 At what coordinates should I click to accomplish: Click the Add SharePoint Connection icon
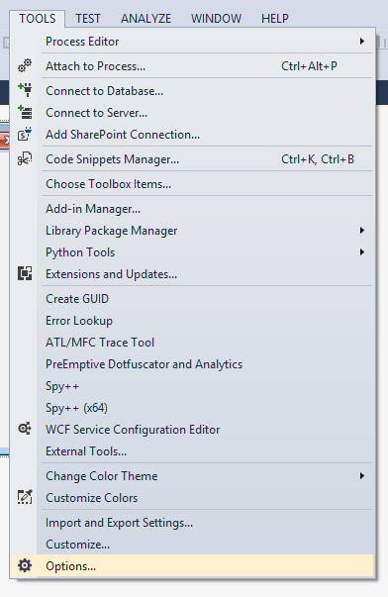click(25, 134)
